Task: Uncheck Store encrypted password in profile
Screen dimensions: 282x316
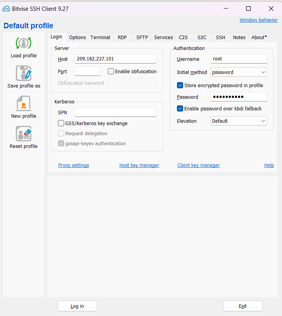Action: (180, 85)
